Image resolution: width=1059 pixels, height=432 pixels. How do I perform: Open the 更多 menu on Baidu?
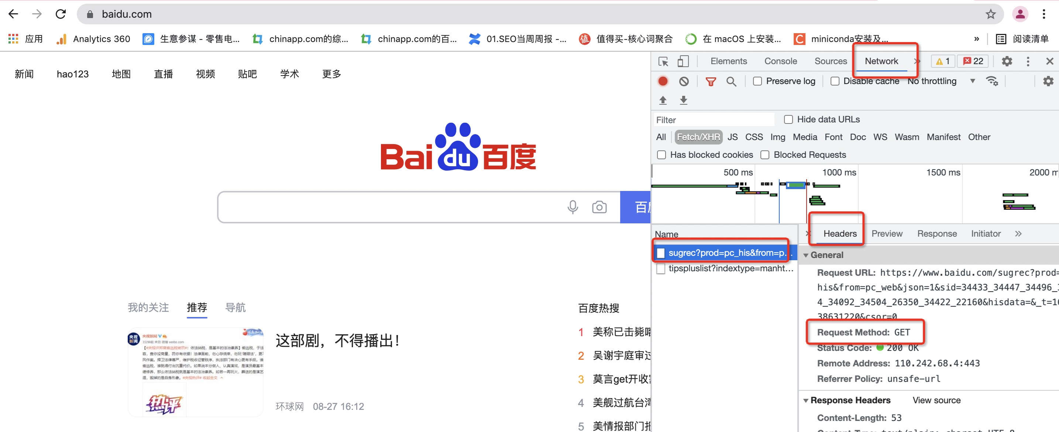tap(332, 74)
